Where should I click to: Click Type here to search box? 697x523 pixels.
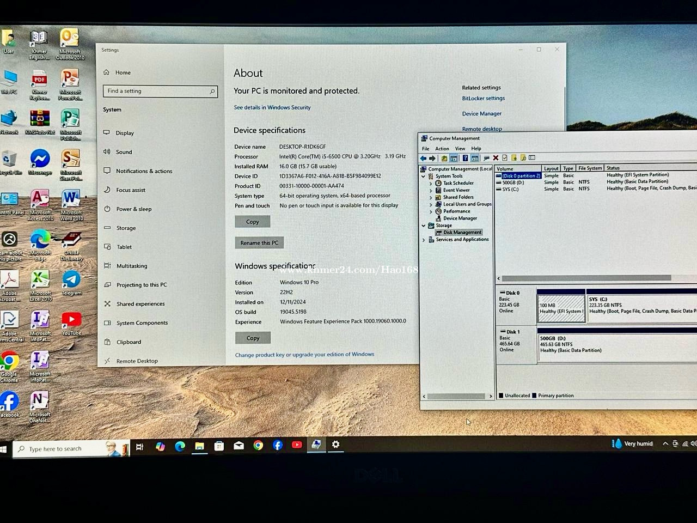[71, 449]
